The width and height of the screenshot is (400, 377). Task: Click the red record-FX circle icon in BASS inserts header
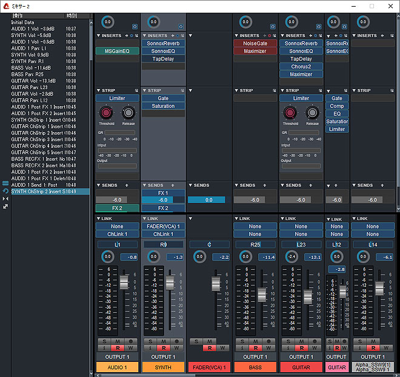point(269,36)
